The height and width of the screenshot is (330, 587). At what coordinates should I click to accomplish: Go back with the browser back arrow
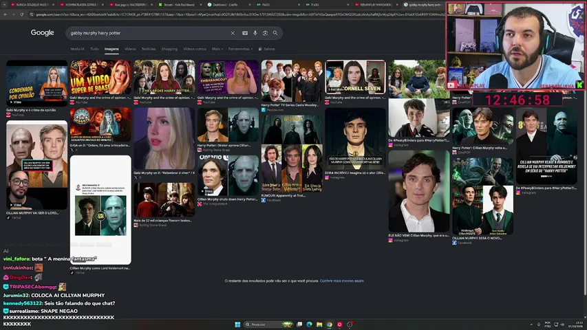point(6,14)
